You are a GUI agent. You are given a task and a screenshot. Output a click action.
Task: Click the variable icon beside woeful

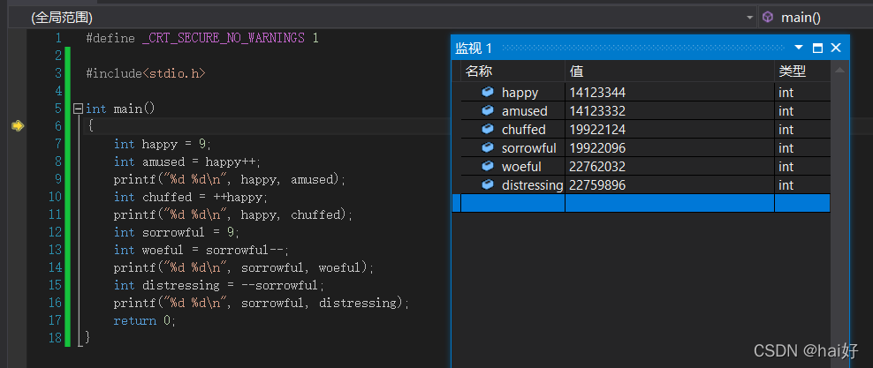pos(487,166)
